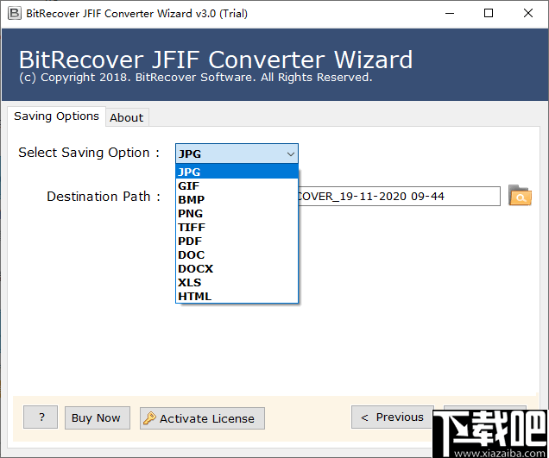The image size is (549, 458).
Task: Select BMP in the format list
Action: coord(237,199)
